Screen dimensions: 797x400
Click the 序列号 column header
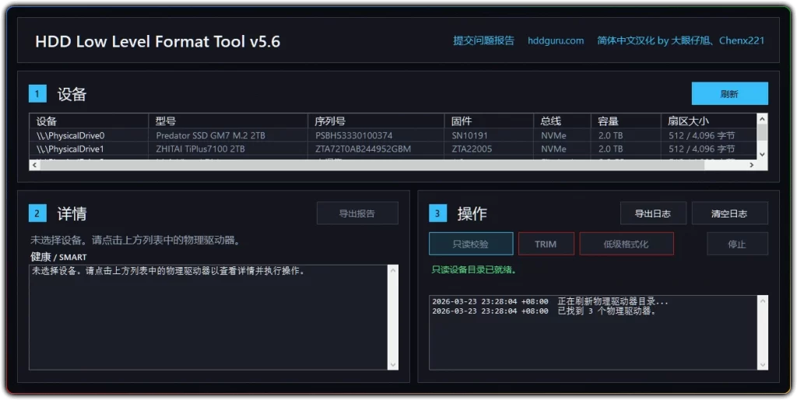point(376,121)
